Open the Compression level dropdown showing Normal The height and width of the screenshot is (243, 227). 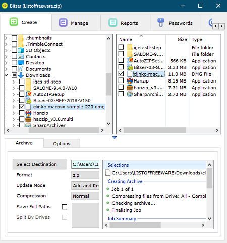[x=85, y=196]
